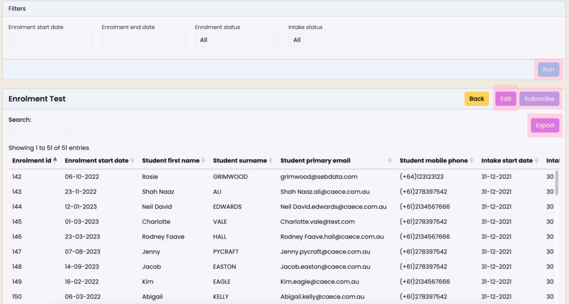Viewport: 569px width, 304px height.
Task: Click the date 23-11-2022 cell
Action: [82, 192]
